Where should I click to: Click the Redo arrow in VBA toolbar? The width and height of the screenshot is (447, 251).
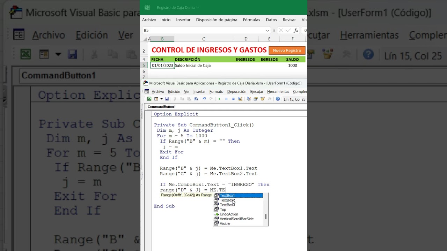coord(211,99)
